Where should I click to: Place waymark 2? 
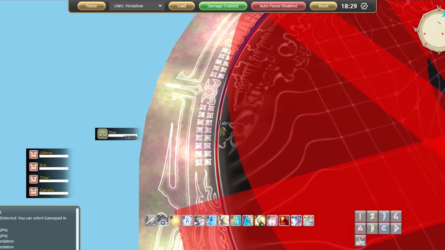coord(372,217)
